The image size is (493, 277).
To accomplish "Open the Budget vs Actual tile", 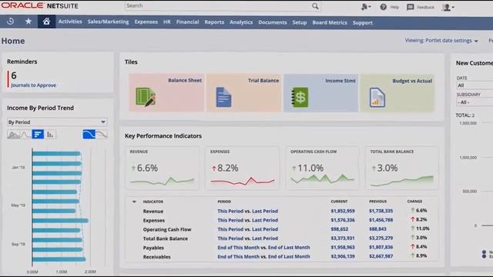I will (x=397, y=93).
